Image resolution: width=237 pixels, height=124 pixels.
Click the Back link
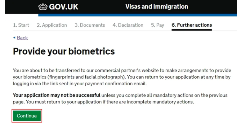click(x=22, y=38)
